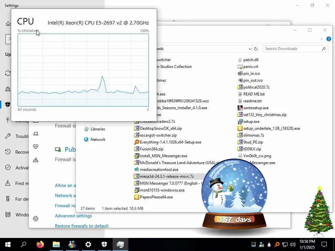Viewport: 335px width, 251px height.
Task: Select DesktopSnowOK_x64.zip file
Action: 158,128
